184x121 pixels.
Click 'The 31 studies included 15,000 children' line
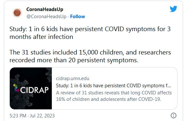point(90,52)
